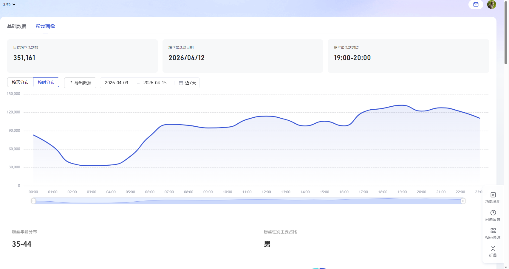Click the upload arrow icon in 导出数据

pyautogui.click(x=71, y=83)
